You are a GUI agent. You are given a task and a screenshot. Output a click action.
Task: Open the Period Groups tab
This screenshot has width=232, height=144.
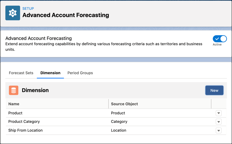80,73
